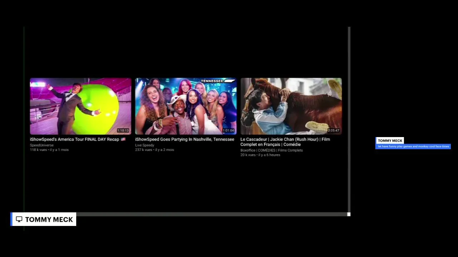
Task: Open Jackie Chan Le Cascadeur film thumbnail
Action: [291, 106]
